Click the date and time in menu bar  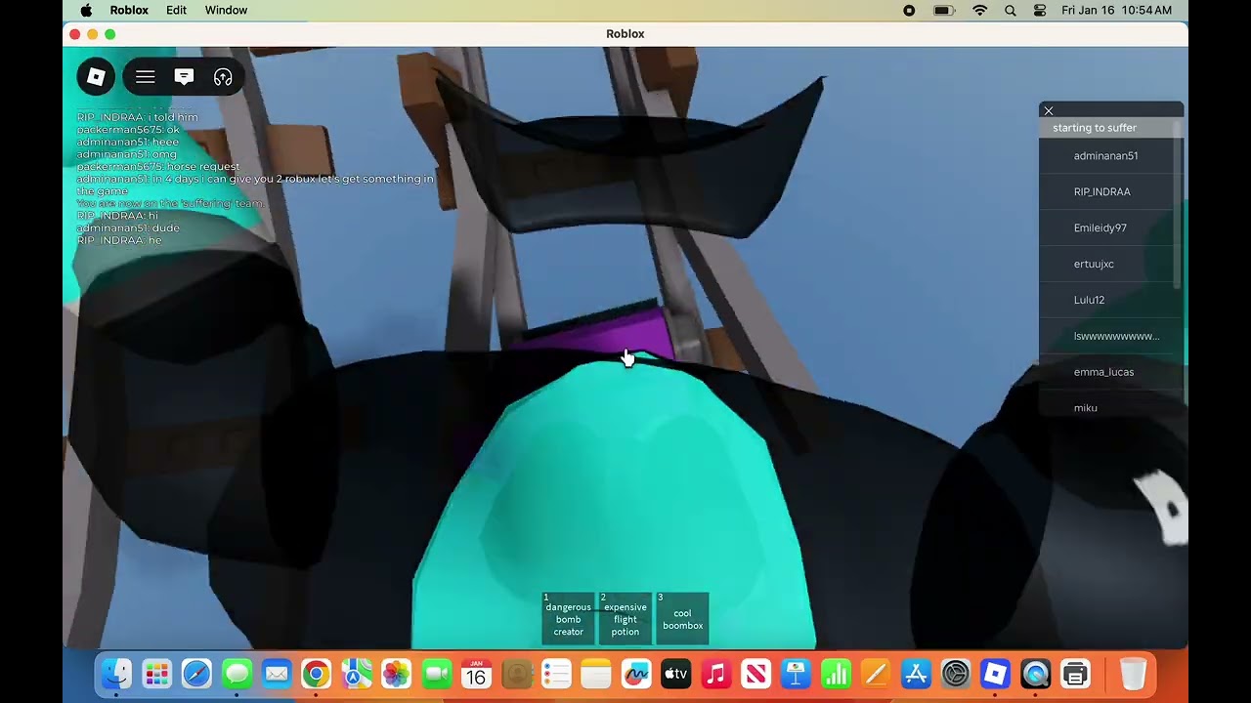pos(1116,11)
